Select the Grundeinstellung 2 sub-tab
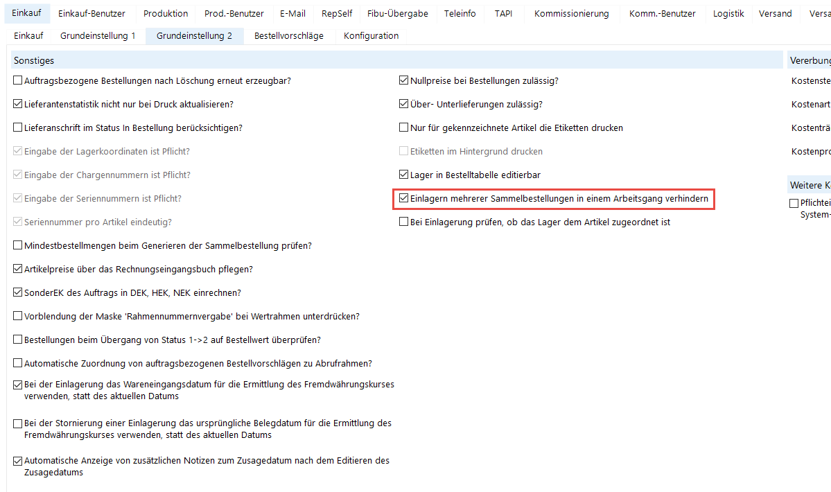 point(194,35)
